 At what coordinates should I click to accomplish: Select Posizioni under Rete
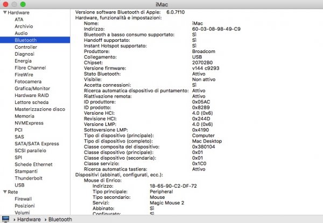(25, 206)
